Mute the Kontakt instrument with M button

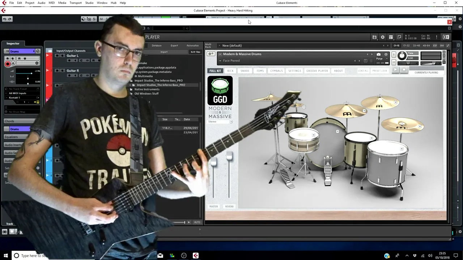(394, 62)
